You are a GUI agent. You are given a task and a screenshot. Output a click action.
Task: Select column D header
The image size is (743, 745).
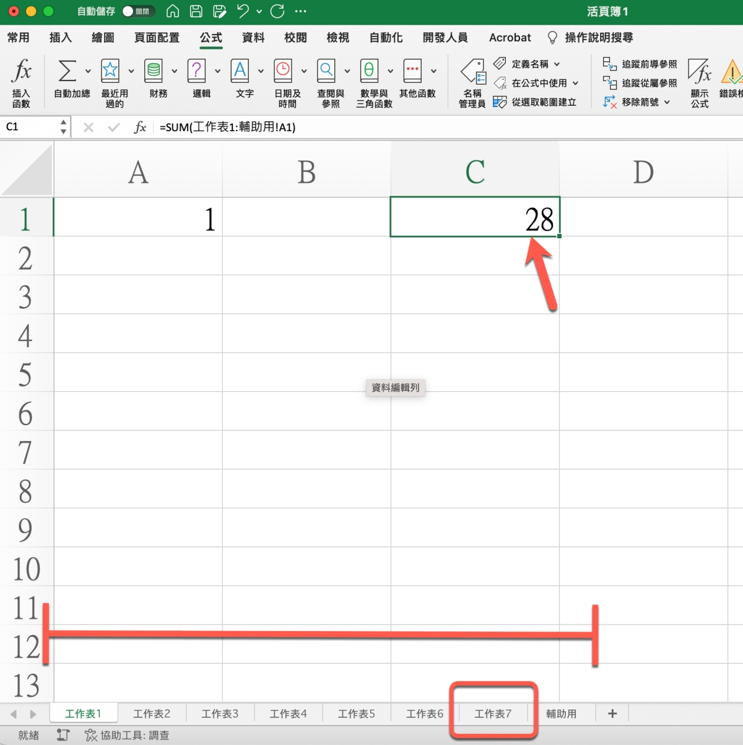(x=643, y=170)
